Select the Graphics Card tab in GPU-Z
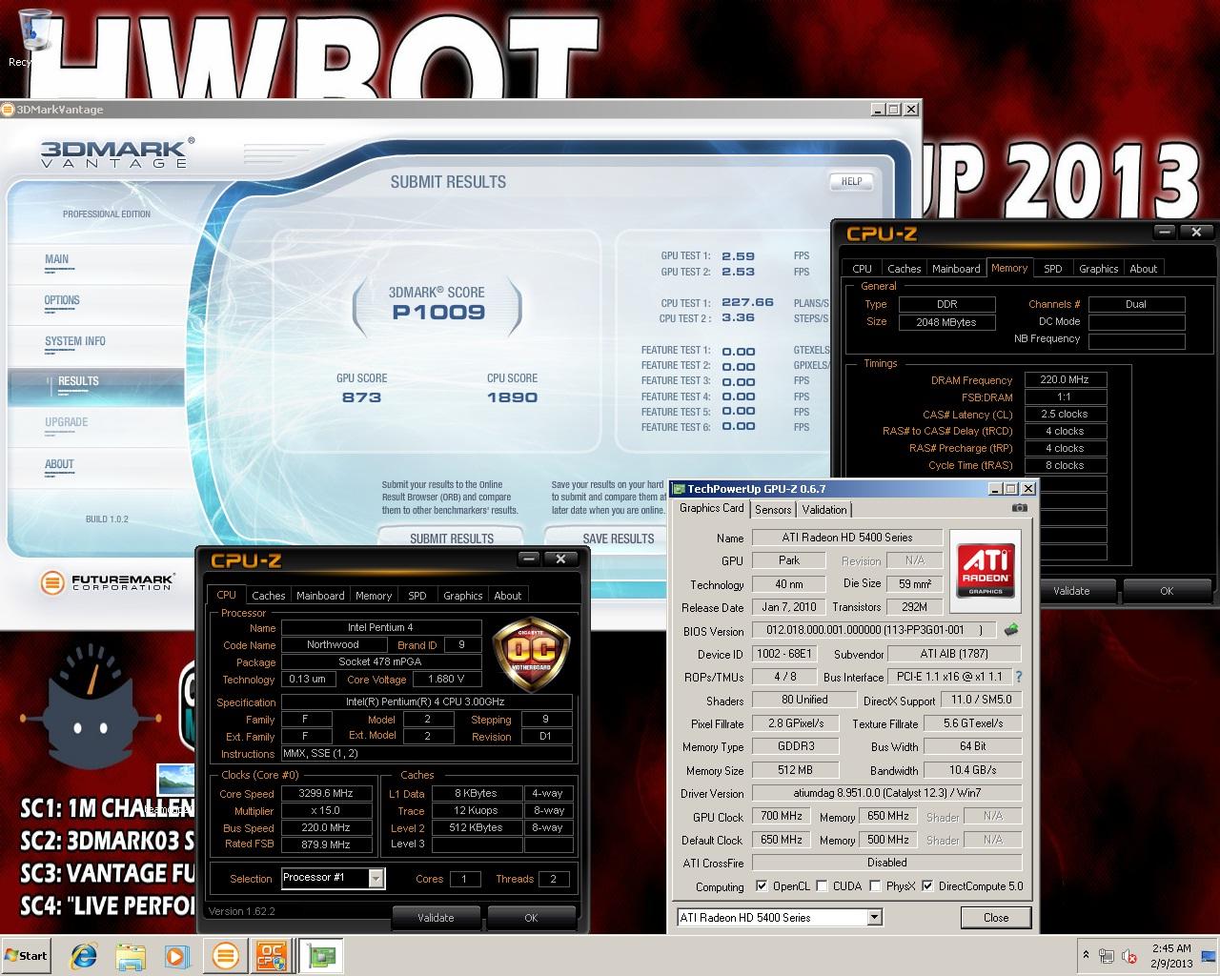Screen dimensions: 1220x976 point(712,509)
